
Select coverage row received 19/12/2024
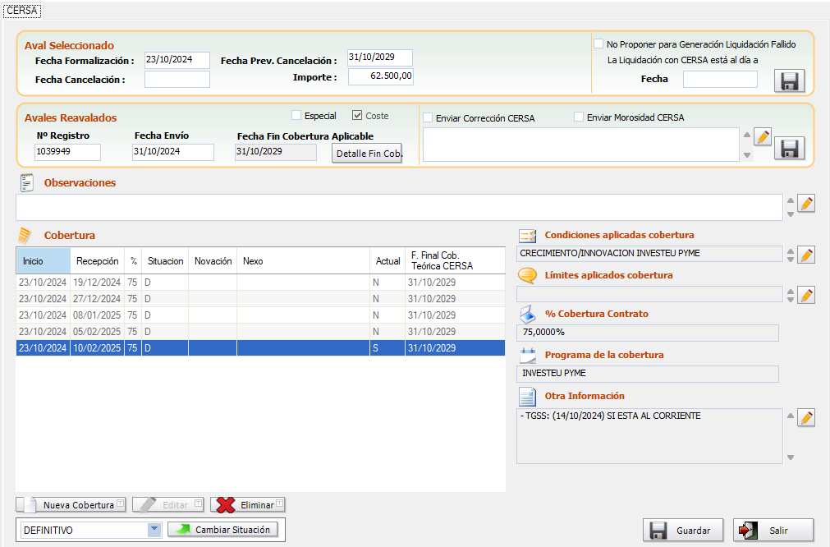[x=260, y=283]
